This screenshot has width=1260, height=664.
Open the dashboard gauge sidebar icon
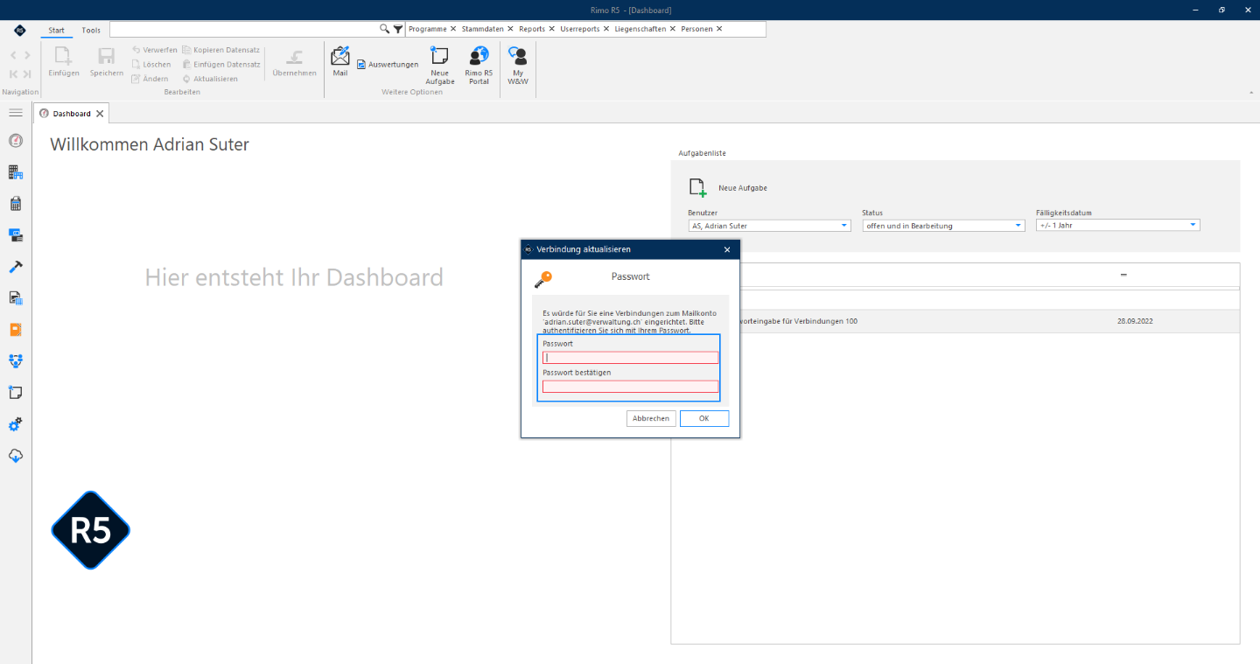(15, 141)
